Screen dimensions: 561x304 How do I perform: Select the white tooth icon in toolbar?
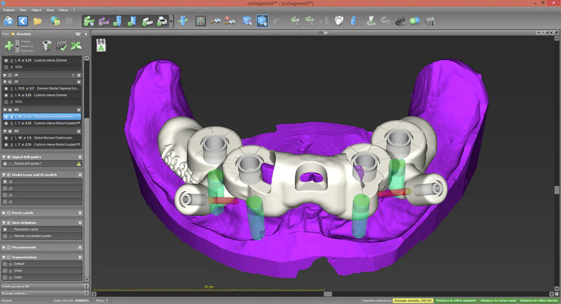click(x=339, y=21)
